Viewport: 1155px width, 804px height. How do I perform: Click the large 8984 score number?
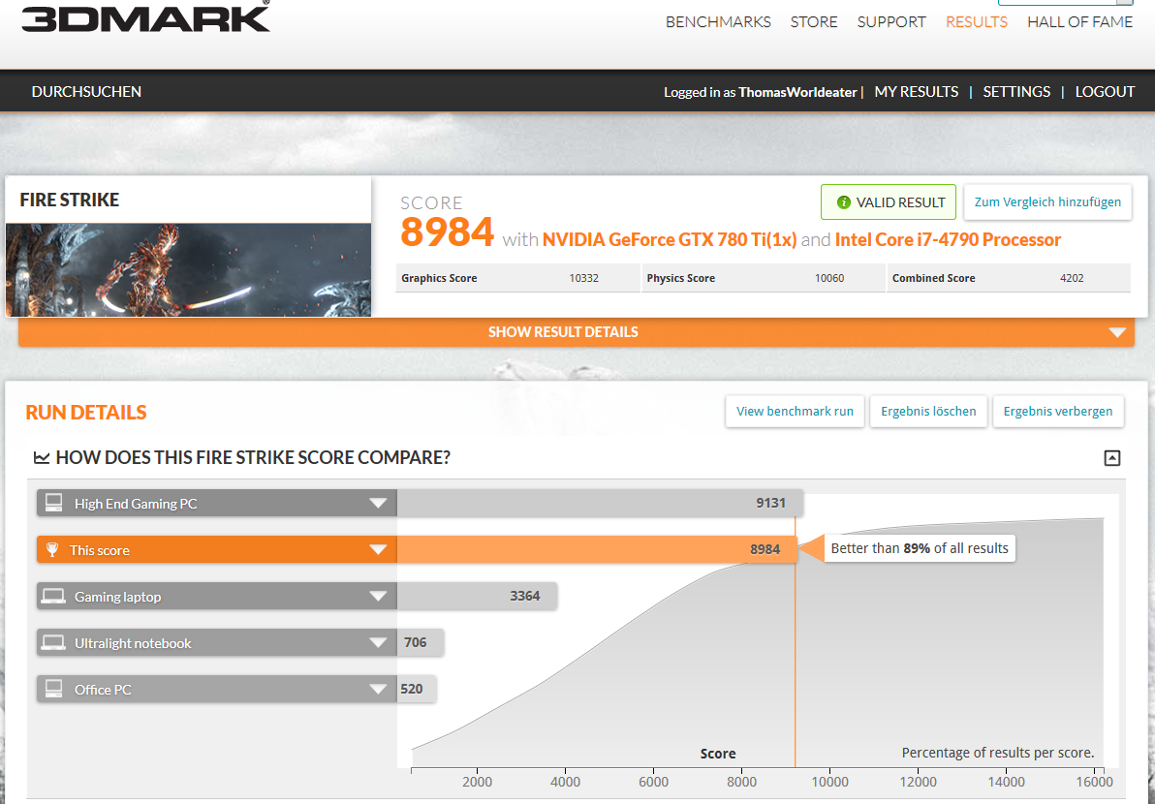coord(447,232)
